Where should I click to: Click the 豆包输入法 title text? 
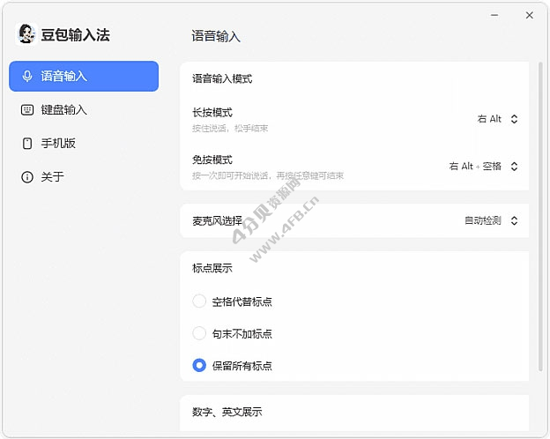click(x=76, y=34)
